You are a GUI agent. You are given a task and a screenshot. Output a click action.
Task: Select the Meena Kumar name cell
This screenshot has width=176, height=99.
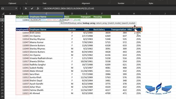(46, 42)
